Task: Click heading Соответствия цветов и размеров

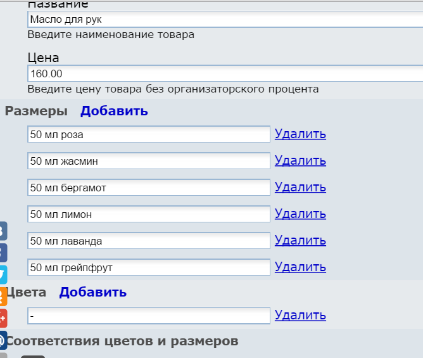Action: 122,341
